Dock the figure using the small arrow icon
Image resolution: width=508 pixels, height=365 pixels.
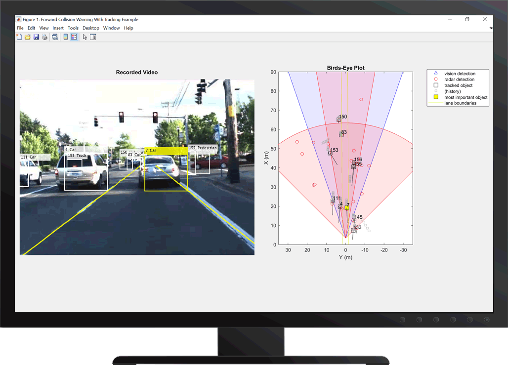[491, 28]
